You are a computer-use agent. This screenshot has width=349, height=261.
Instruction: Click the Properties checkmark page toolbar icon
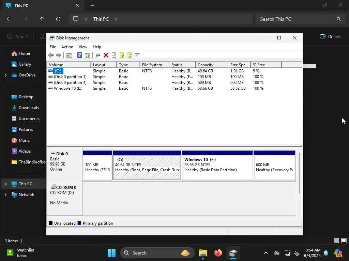tap(114, 55)
